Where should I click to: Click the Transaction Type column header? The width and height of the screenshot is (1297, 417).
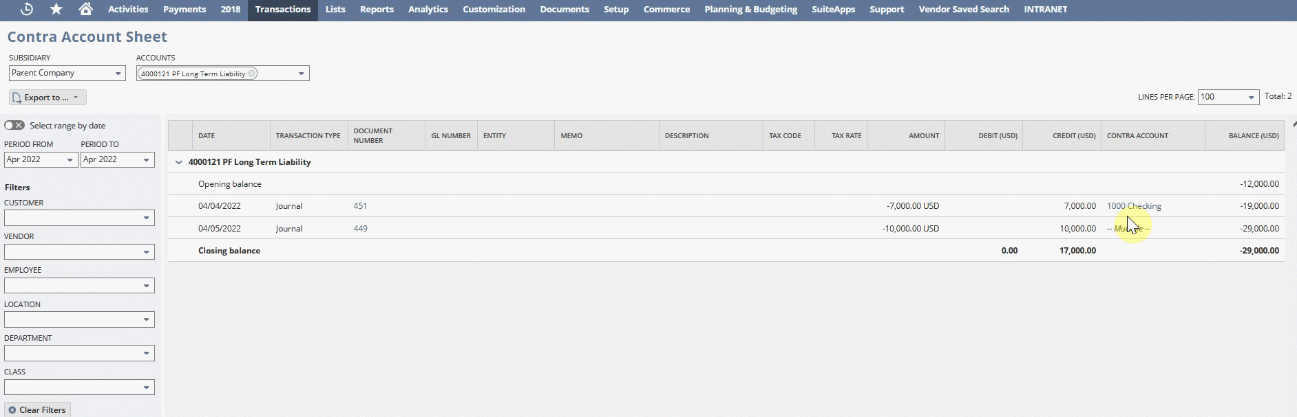click(x=308, y=136)
